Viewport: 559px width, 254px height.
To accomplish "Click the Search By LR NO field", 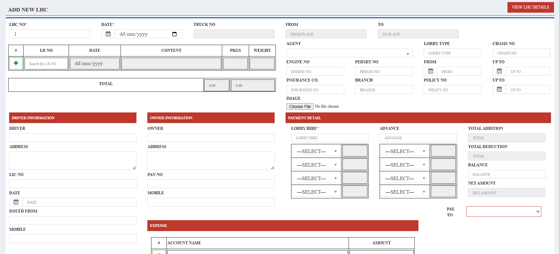I will click(x=46, y=64).
